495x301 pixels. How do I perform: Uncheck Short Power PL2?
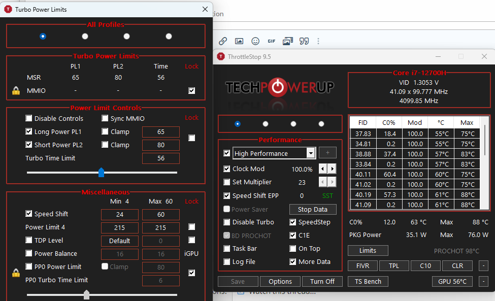(x=29, y=145)
